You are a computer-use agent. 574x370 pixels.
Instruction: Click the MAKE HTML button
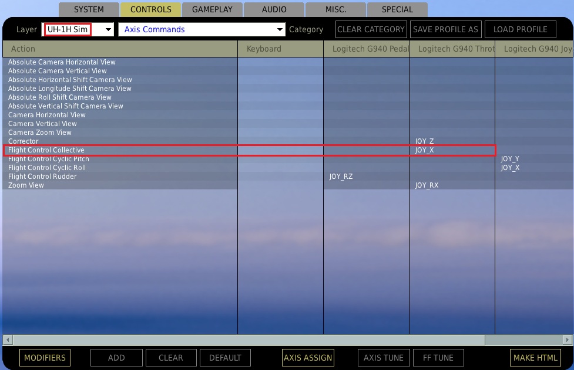point(535,358)
